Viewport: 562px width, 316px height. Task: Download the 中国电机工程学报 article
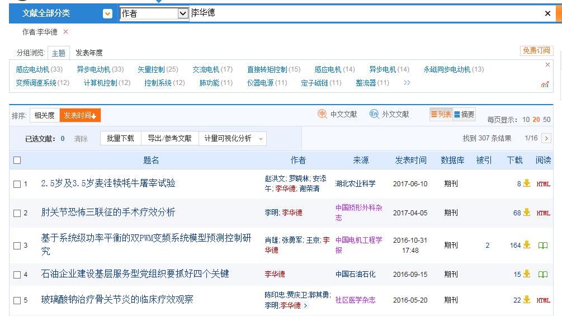(x=527, y=245)
